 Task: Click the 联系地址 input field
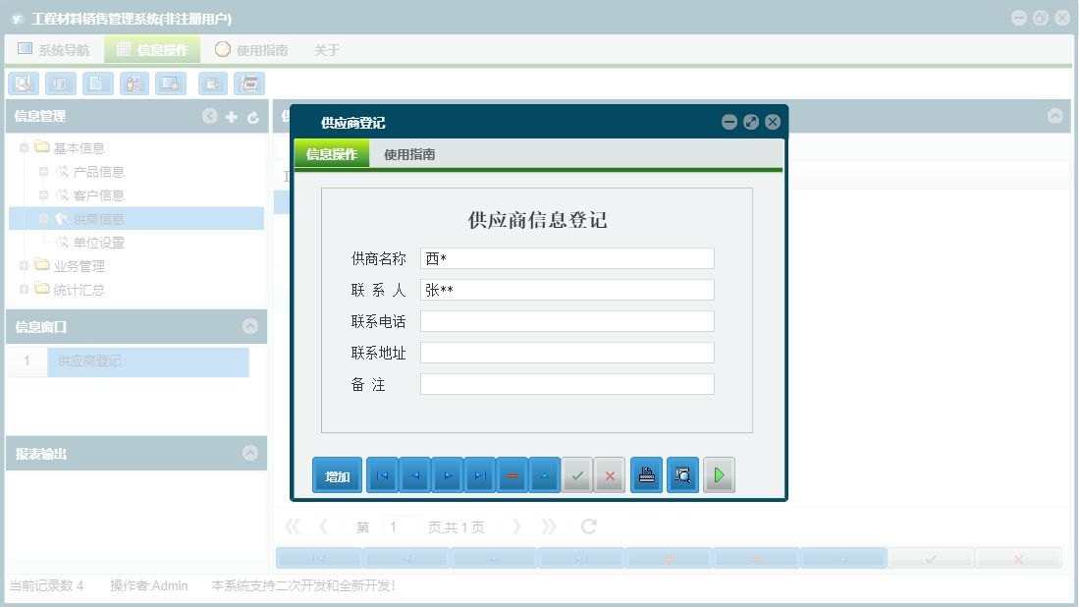pyautogui.click(x=567, y=353)
